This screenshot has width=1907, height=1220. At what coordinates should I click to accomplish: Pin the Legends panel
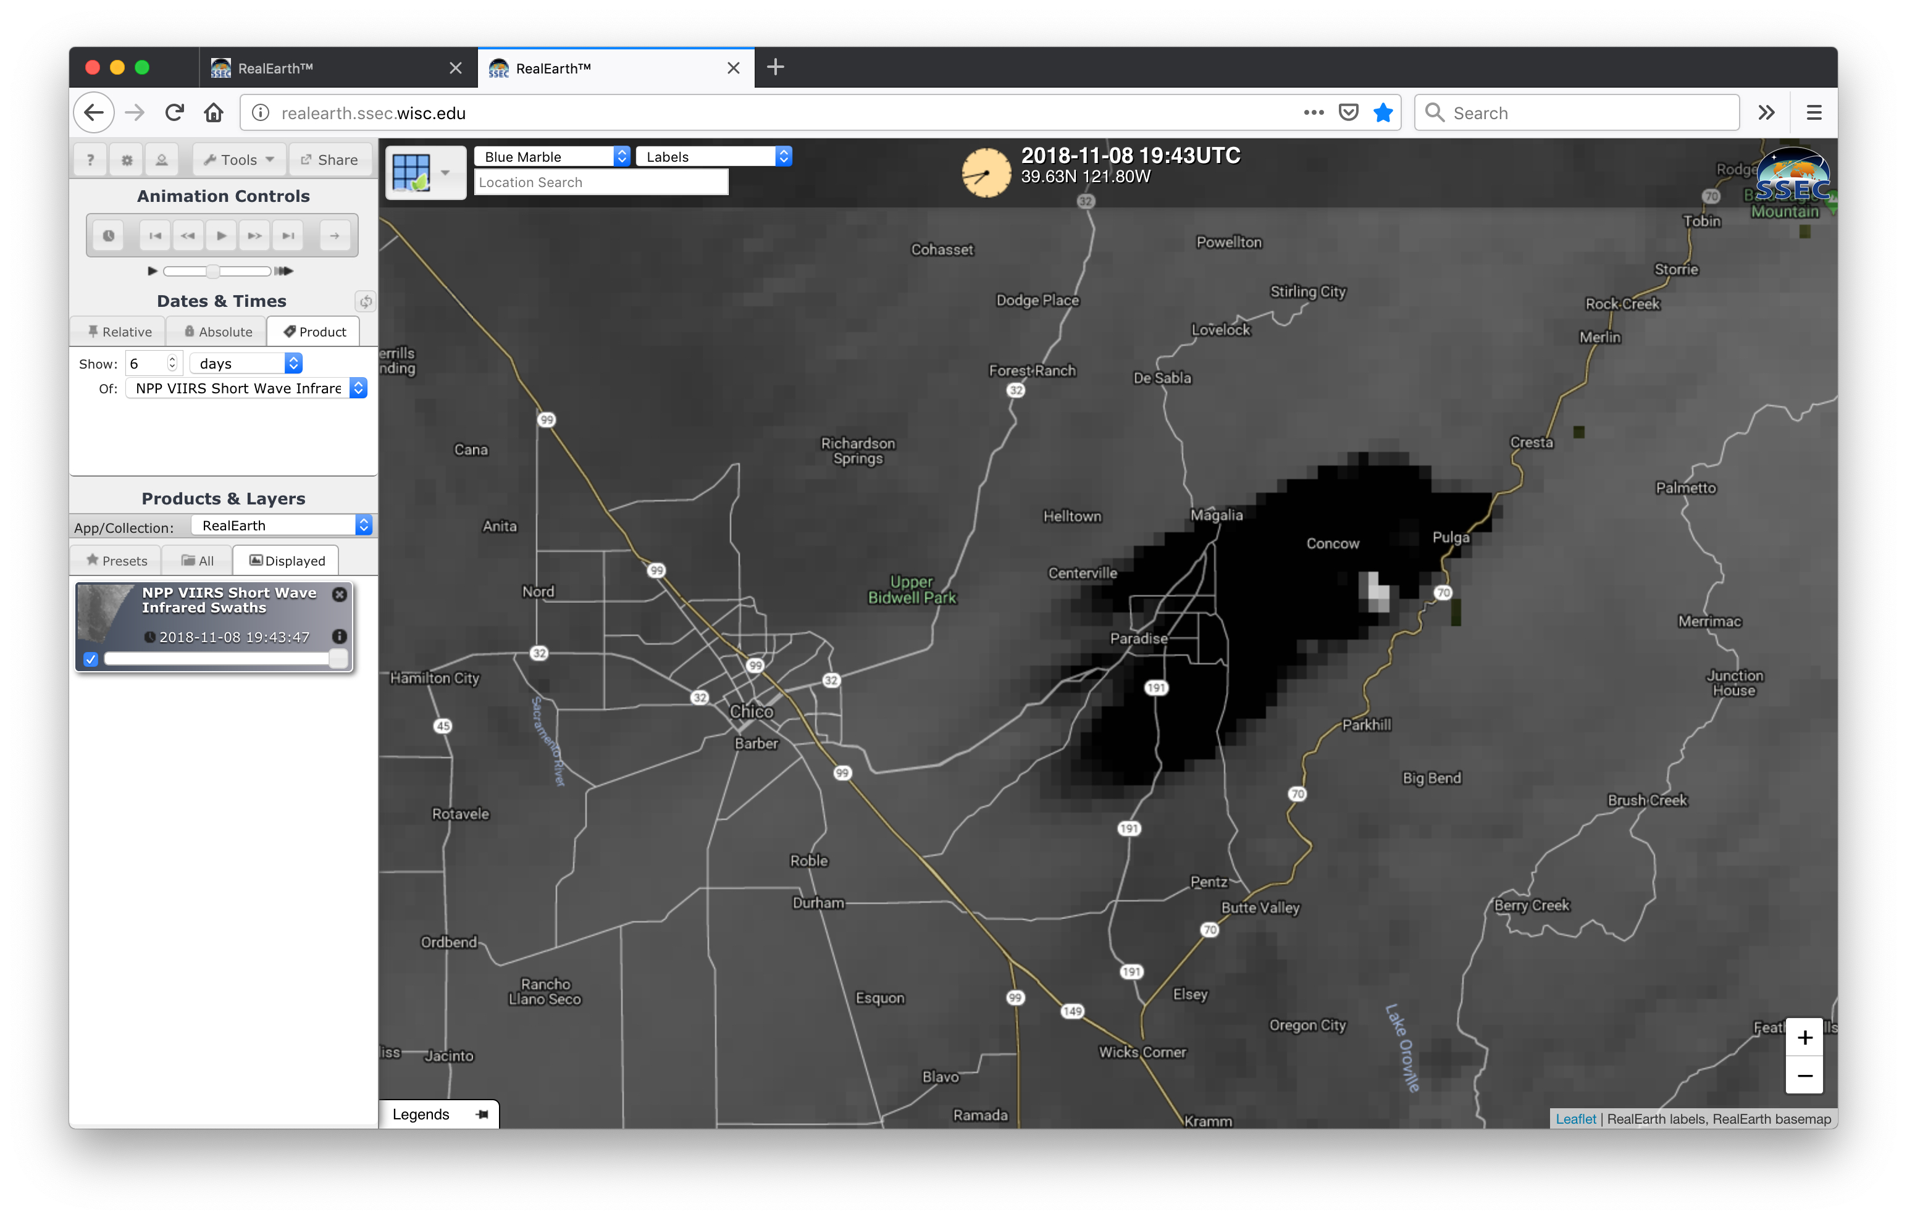(482, 1114)
